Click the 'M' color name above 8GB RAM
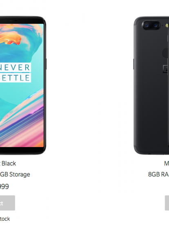 167,163
